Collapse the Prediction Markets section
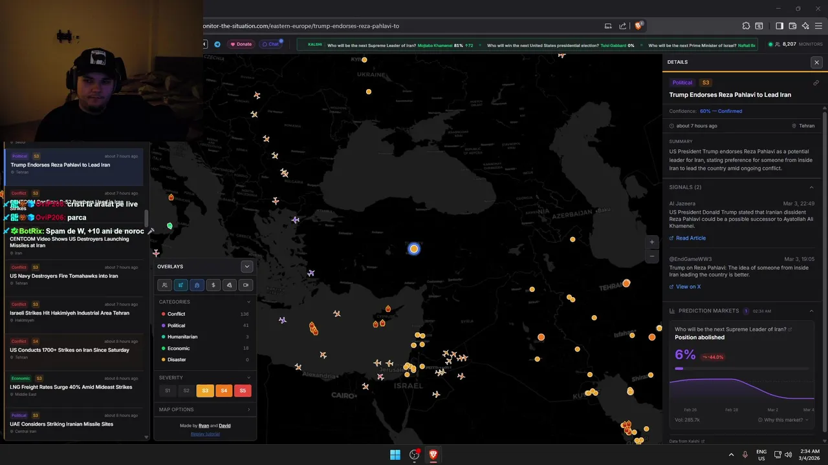The height and width of the screenshot is (465, 828). tap(812, 311)
